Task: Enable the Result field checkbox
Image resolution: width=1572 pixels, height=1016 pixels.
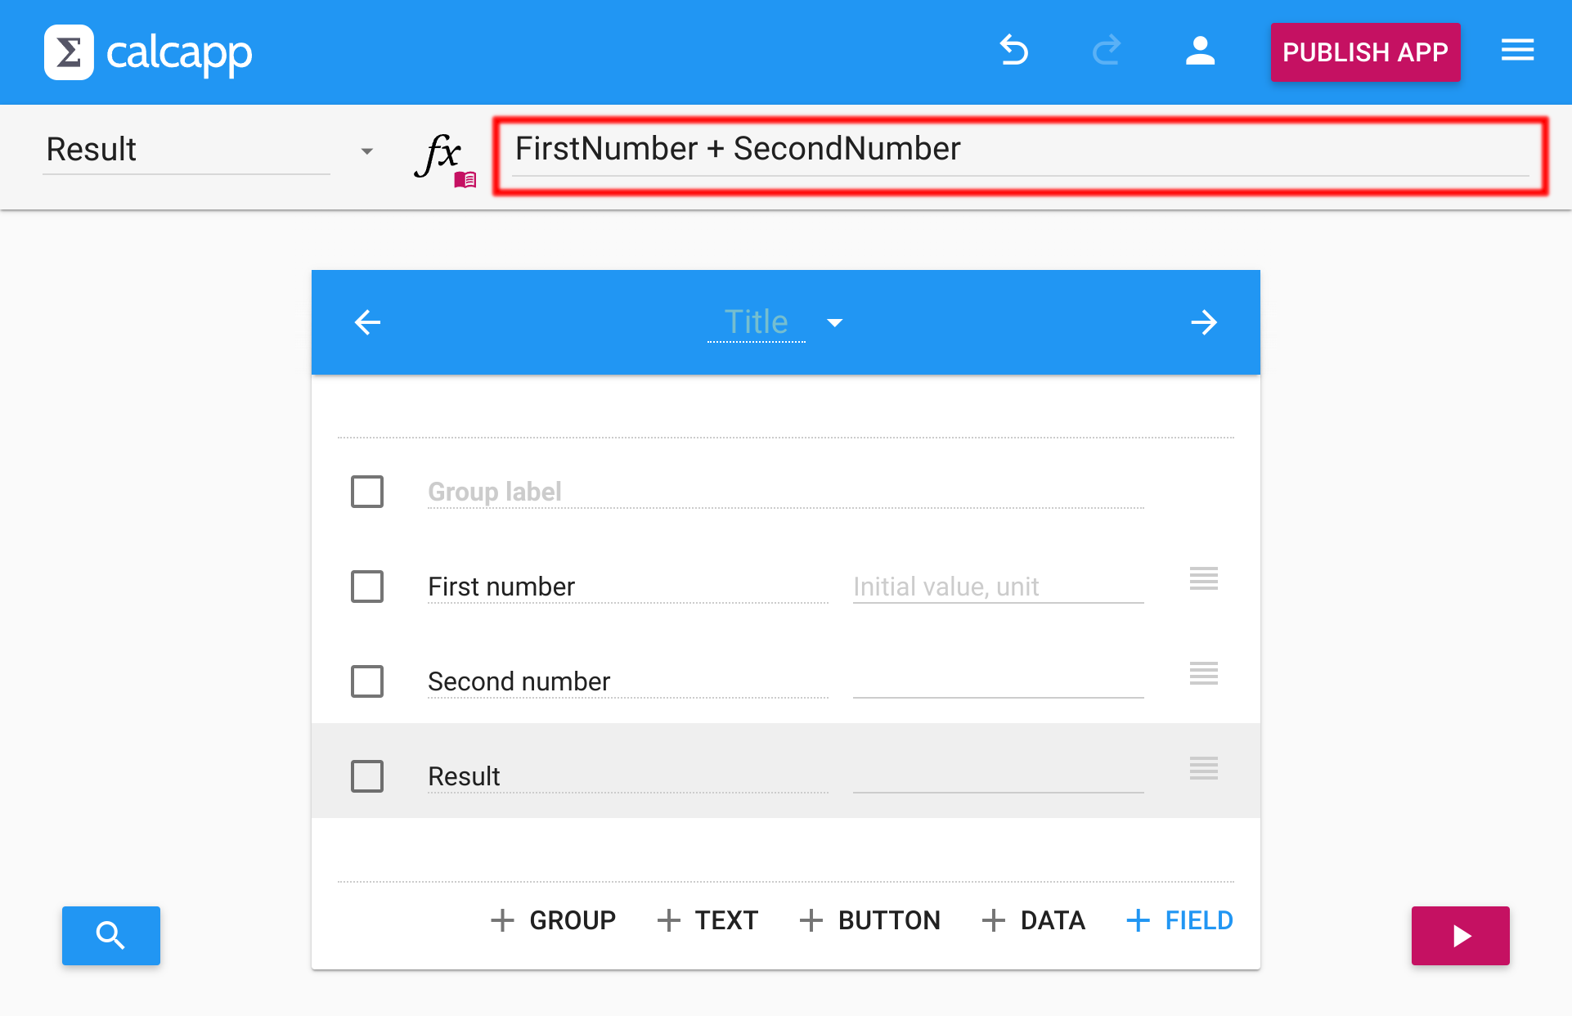Action: coord(367,776)
